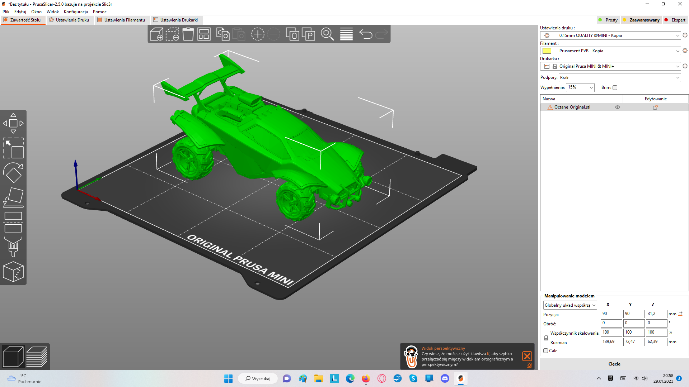This screenshot has width=689, height=387.
Task: Click the Pozycja X input field
Action: (611, 314)
